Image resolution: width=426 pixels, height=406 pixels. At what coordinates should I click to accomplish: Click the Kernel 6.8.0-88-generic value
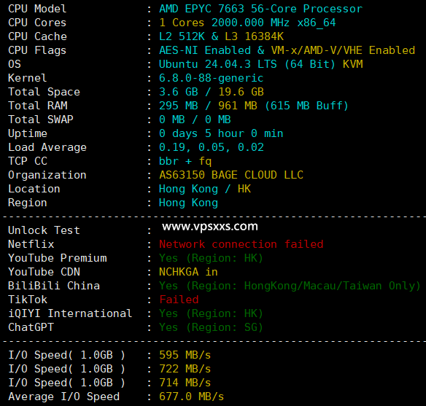(x=211, y=78)
